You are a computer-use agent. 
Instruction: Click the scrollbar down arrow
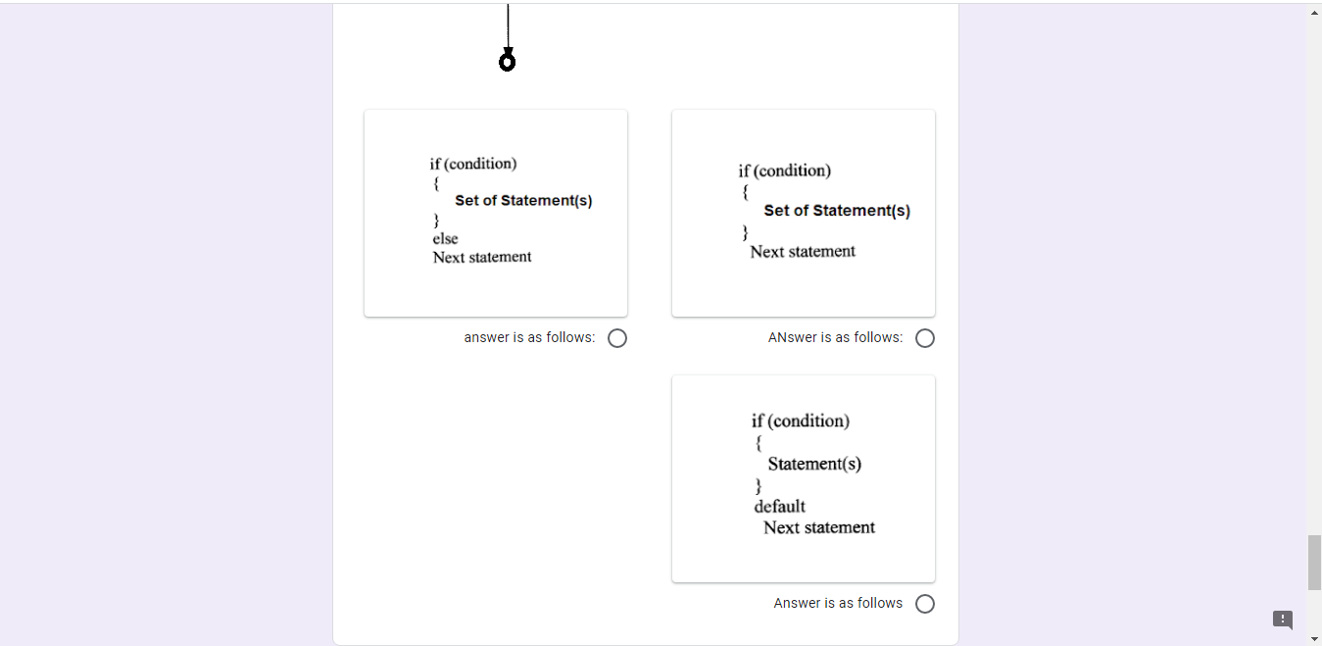1314,638
